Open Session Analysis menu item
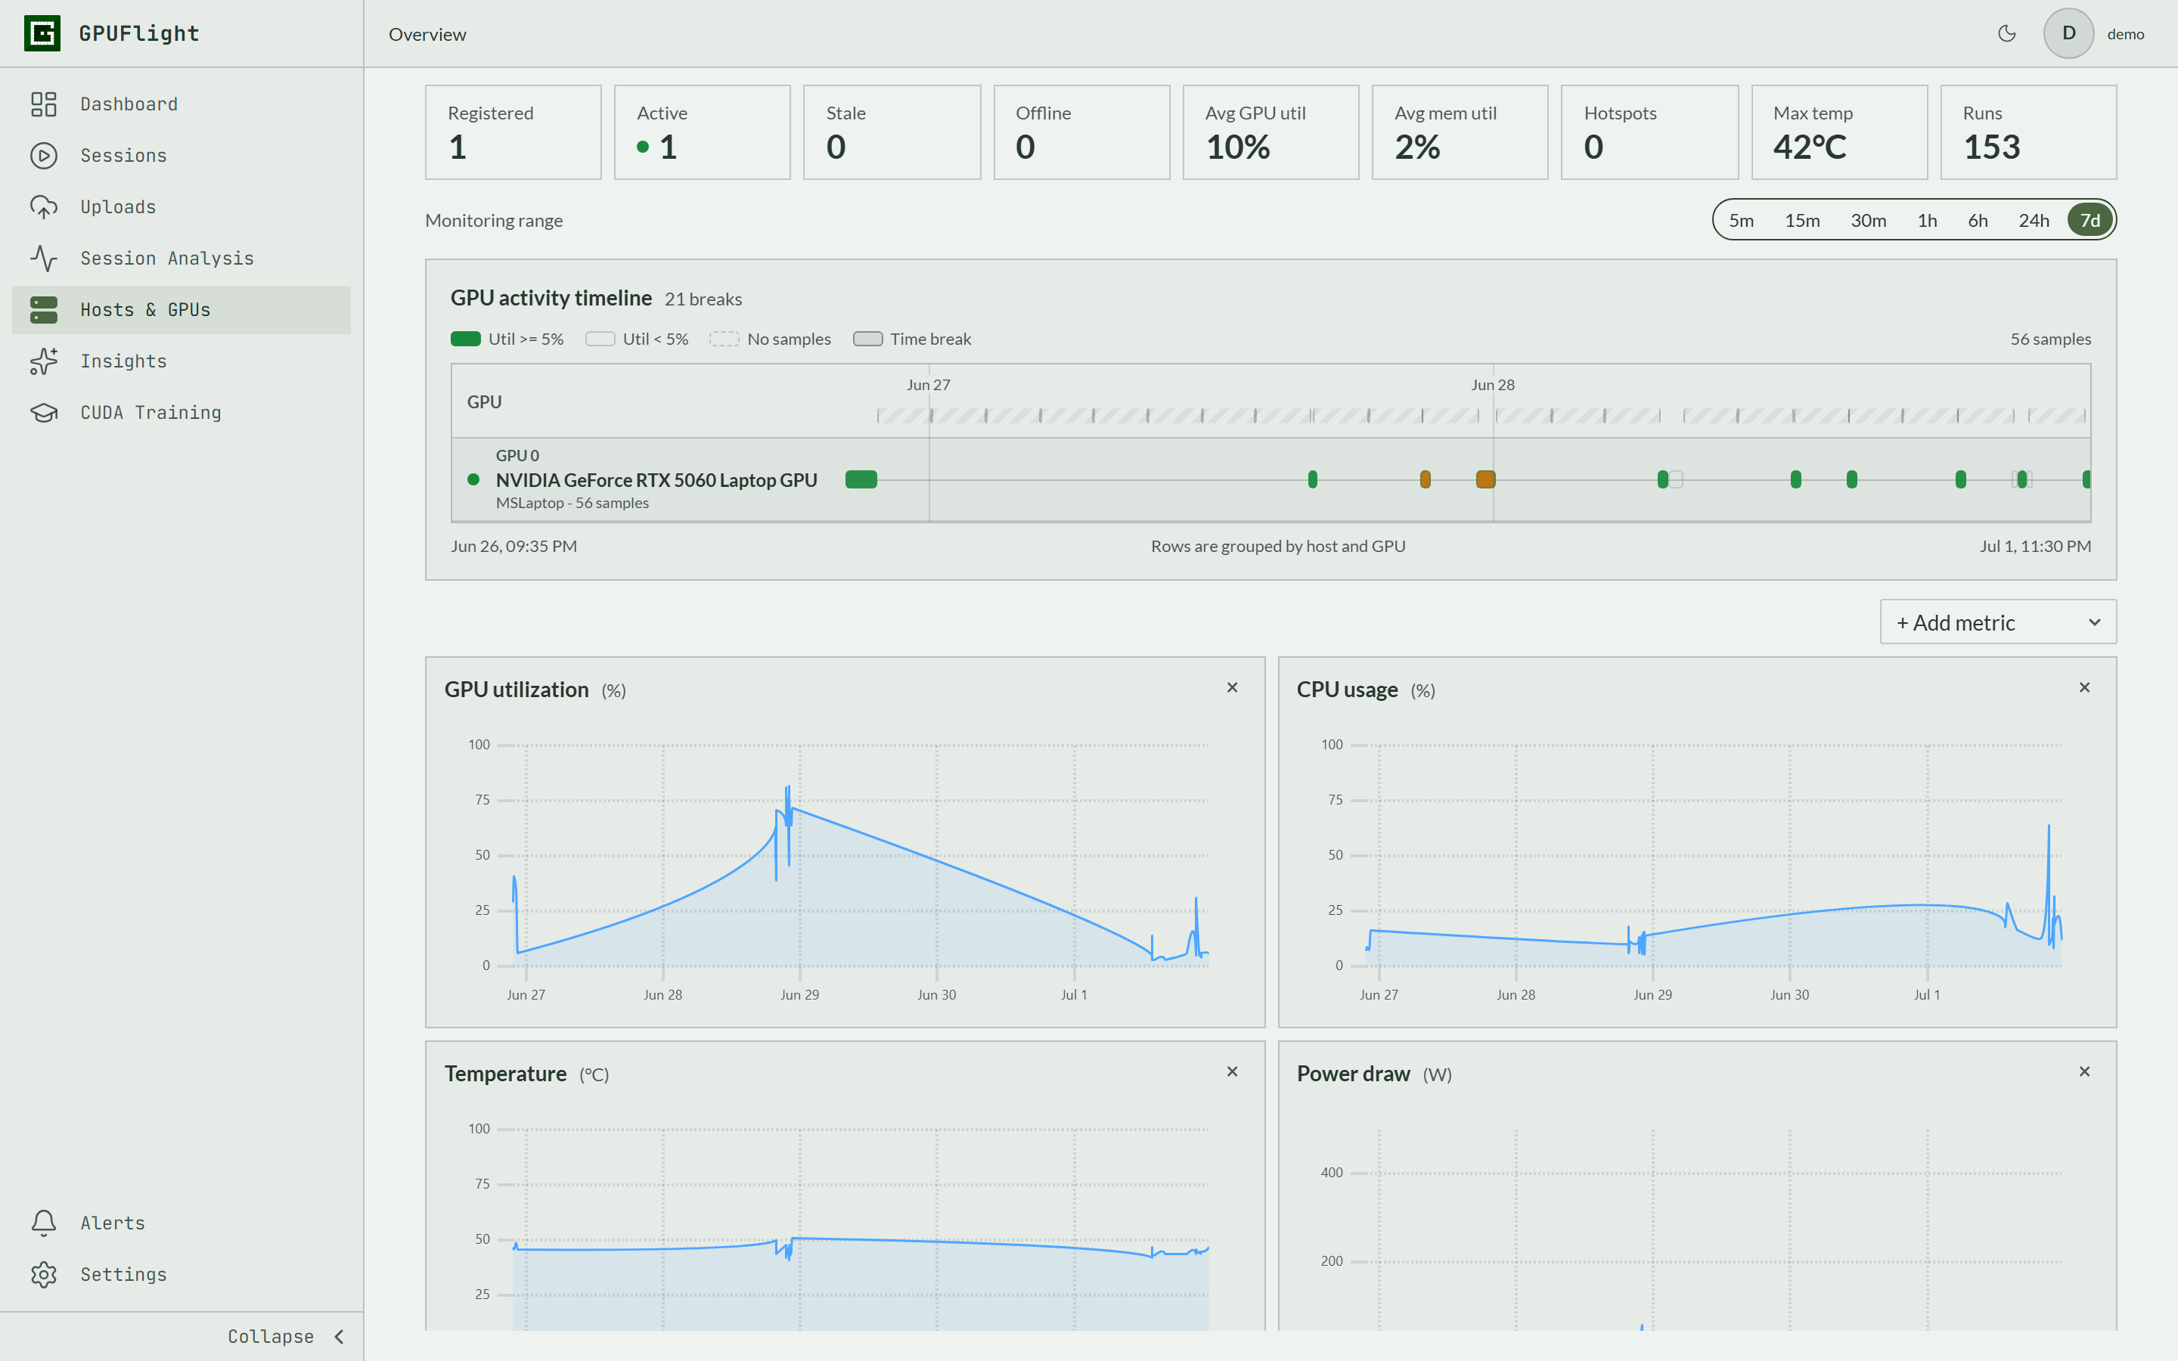The width and height of the screenshot is (2178, 1361). click(181, 259)
